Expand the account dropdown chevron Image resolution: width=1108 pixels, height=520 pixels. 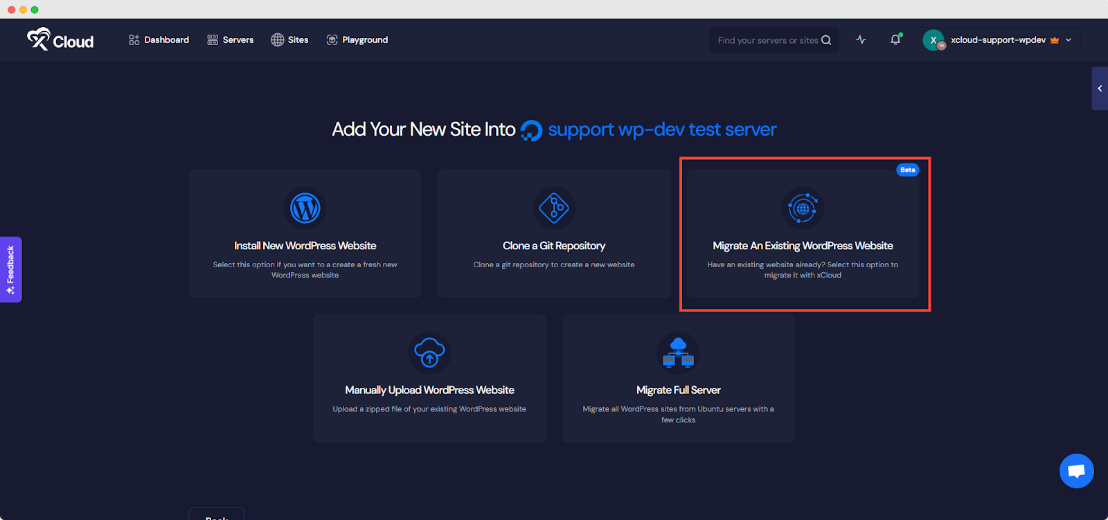pos(1069,40)
